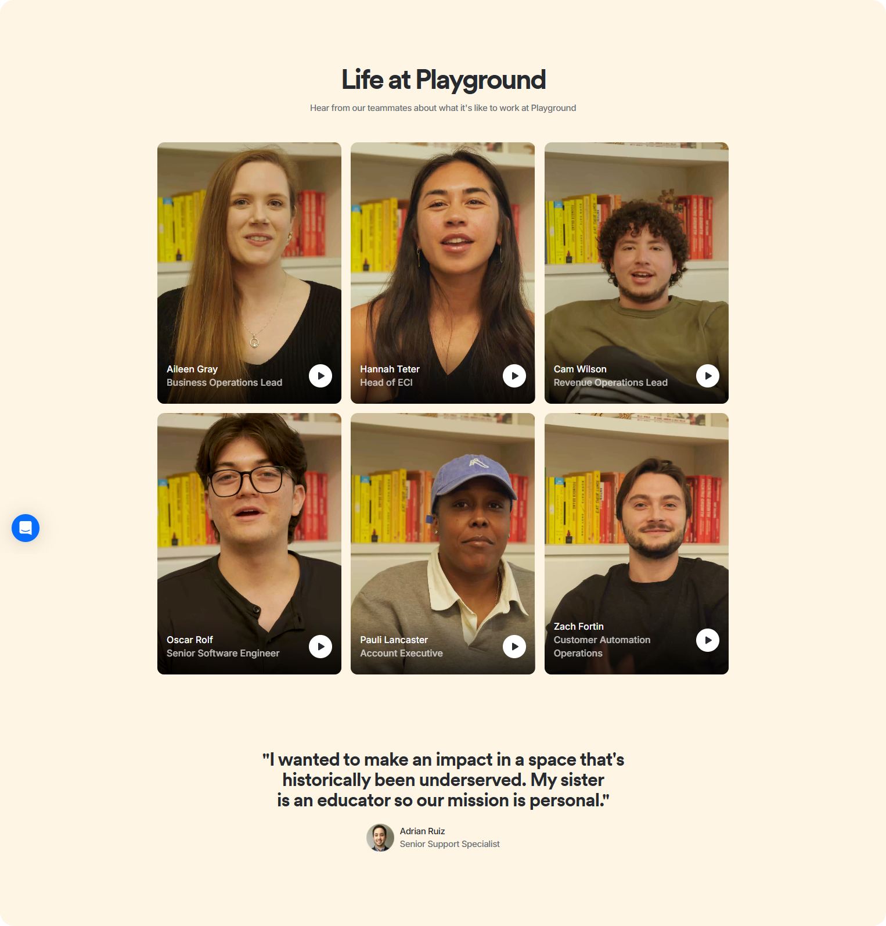Image resolution: width=886 pixels, height=926 pixels.
Task: Click Hannah Teter's video thumbnail
Action: [443, 273]
